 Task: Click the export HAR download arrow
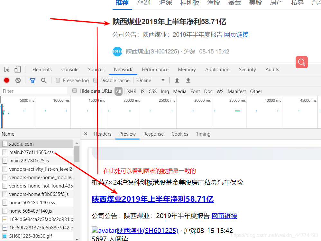188,80
